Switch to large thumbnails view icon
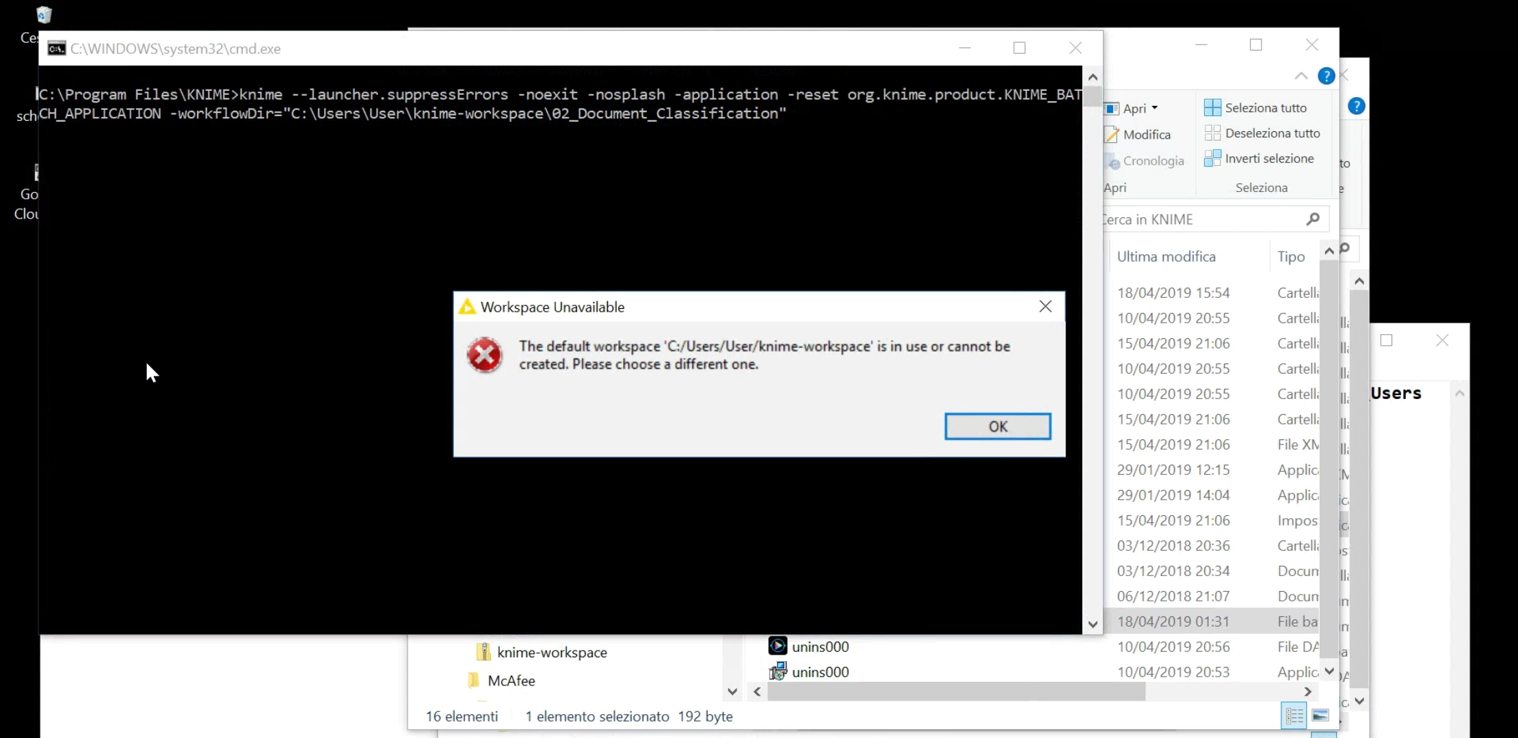This screenshot has height=738, width=1518. 1320,715
